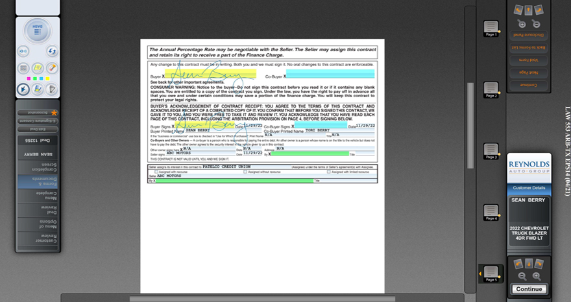This screenshot has width=571, height=302.
Task: Click the SEAN BERRY customer details card
Action: (529, 221)
